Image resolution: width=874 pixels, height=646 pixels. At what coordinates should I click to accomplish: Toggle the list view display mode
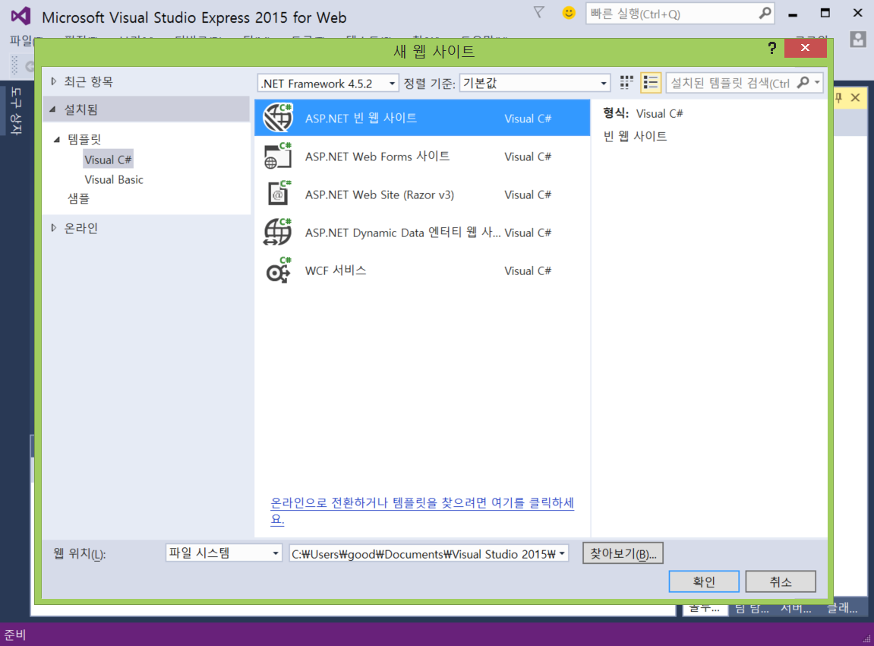pyautogui.click(x=651, y=83)
